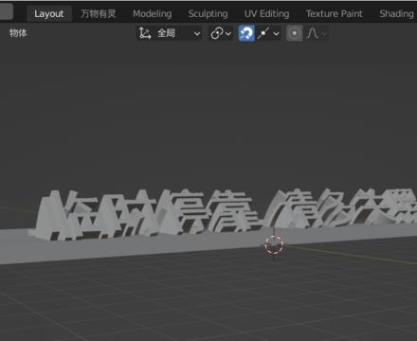The height and width of the screenshot is (341, 417).
Task: Select the gray ground plane object
Action: coord(126,249)
